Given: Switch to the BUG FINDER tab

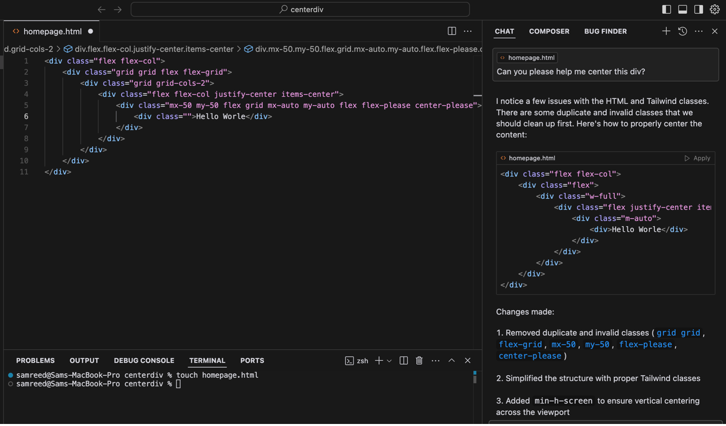Looking at the screenshot, I should (x=605, y=31).
